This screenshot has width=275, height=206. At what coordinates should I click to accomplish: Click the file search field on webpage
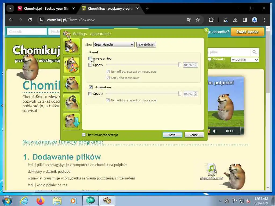click(229, 52)
